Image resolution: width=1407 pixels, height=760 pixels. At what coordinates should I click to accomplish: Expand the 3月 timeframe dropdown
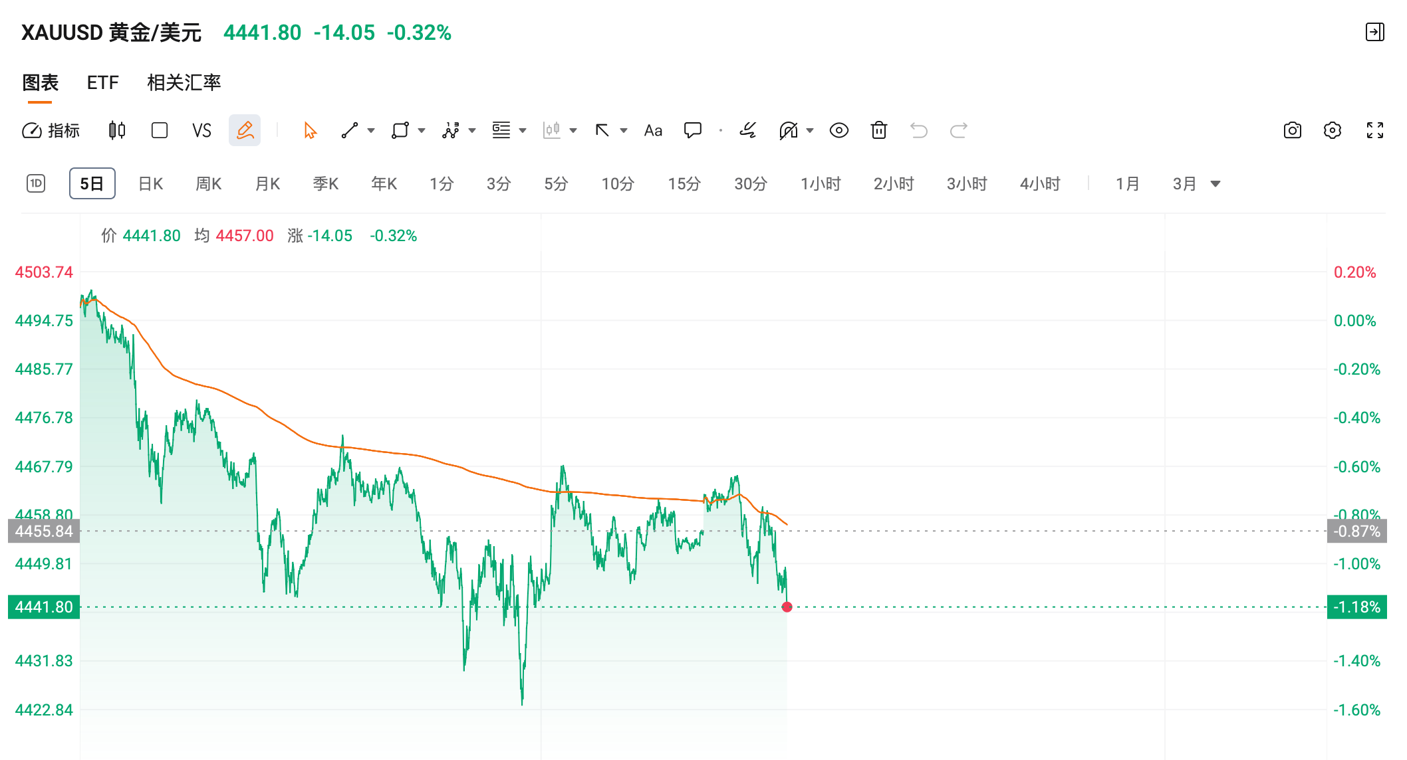[x=1215, y=183]
